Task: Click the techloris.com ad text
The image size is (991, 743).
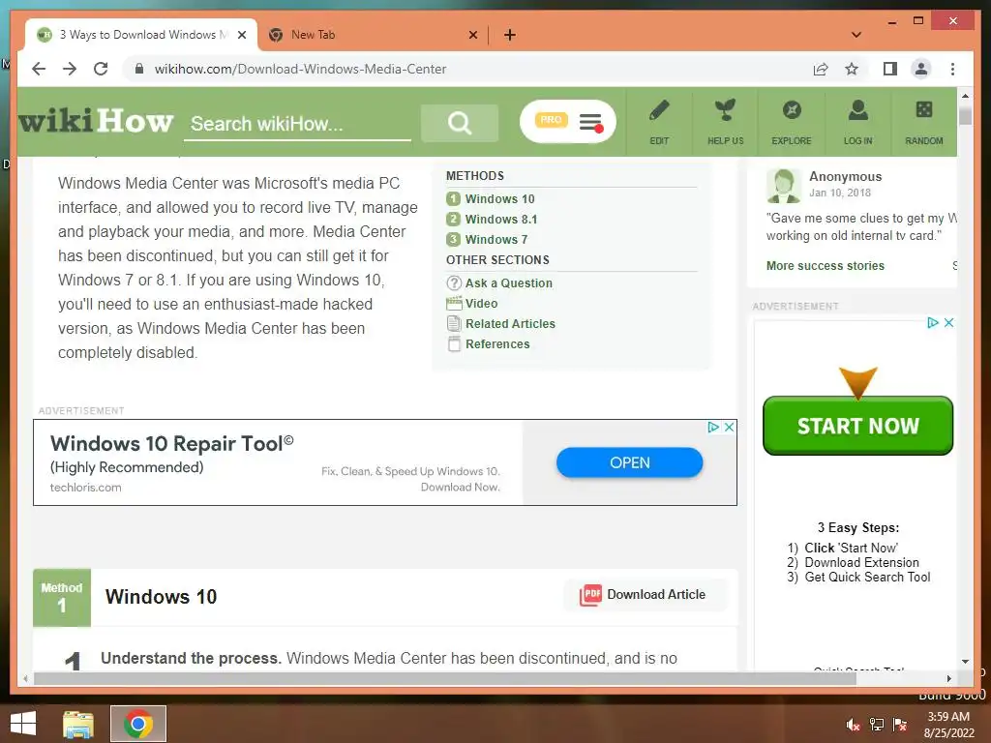Action: click(x=86, y=488)
